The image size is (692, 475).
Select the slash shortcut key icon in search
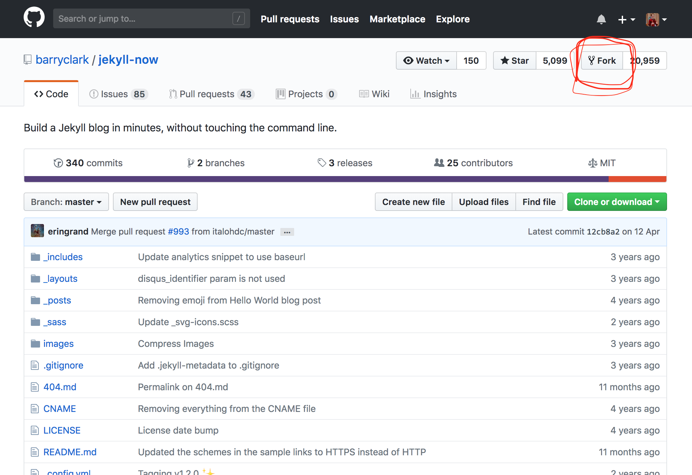pyautogui.click(x=239, y=18)
